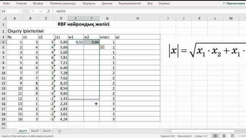Image resolution: width=246 pixels, height=138 pixels.
Task: Open the Разметка страницы tab
Action: point(63,3)
